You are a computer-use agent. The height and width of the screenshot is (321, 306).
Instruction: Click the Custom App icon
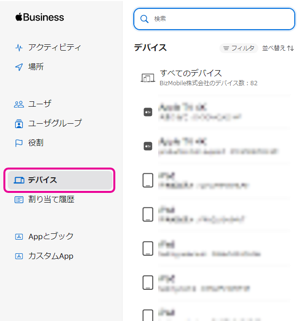click(x=19, y=256)
